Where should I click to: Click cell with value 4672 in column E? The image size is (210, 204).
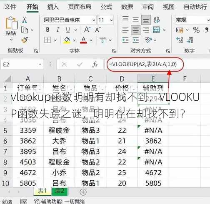point(153,173)
